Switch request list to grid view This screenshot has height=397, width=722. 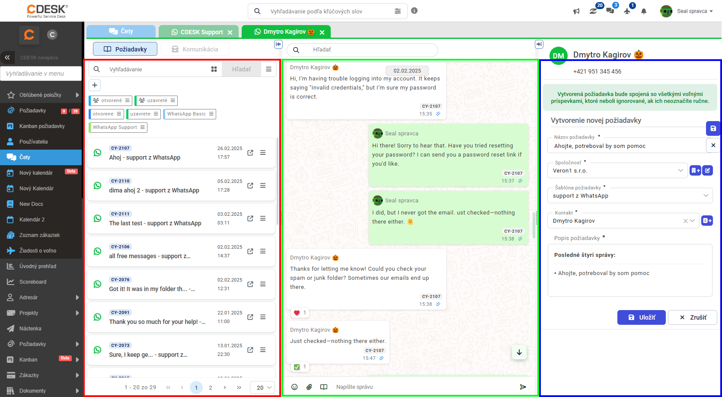tap(214, 69)
